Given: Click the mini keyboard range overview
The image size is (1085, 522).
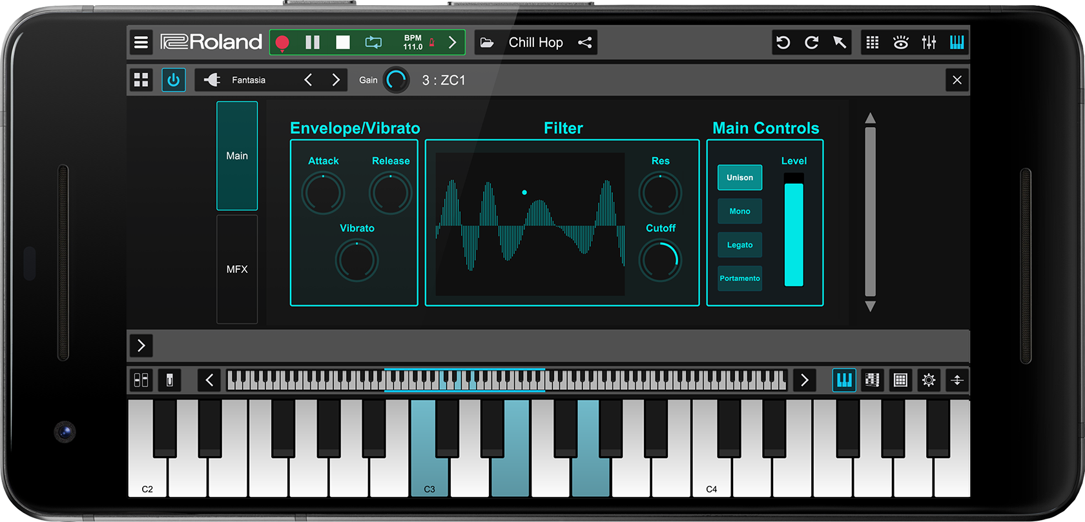Looking at the screenshot, I should [x=507, y=380].
